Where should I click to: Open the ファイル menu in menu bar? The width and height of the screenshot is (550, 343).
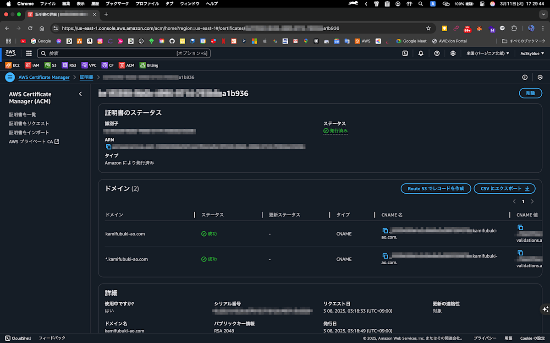(x=48, y=4)
